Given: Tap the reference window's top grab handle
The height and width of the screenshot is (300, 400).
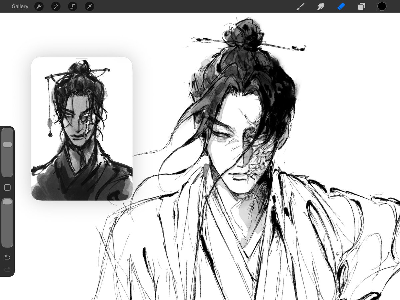Looking at the screenshot, I should pyautogui.click(x=82, y=59).
